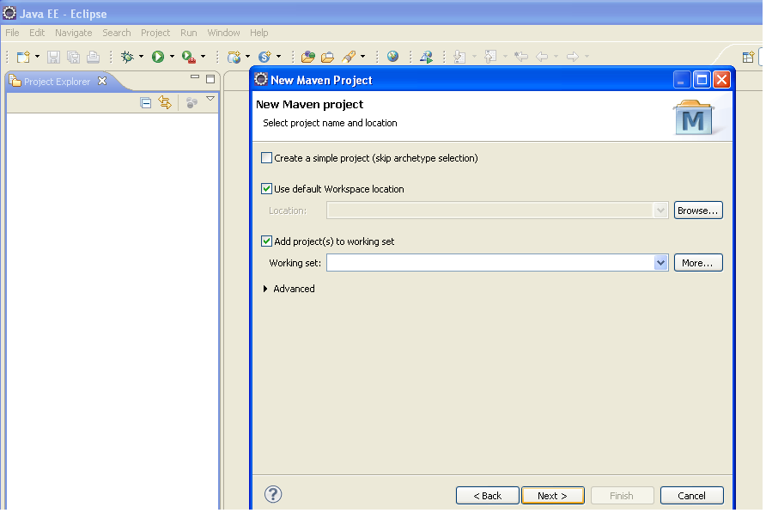This screenshot has width=766, height=513.
Task: Click the Back navigation arrow icon
Action: (542, 57)
